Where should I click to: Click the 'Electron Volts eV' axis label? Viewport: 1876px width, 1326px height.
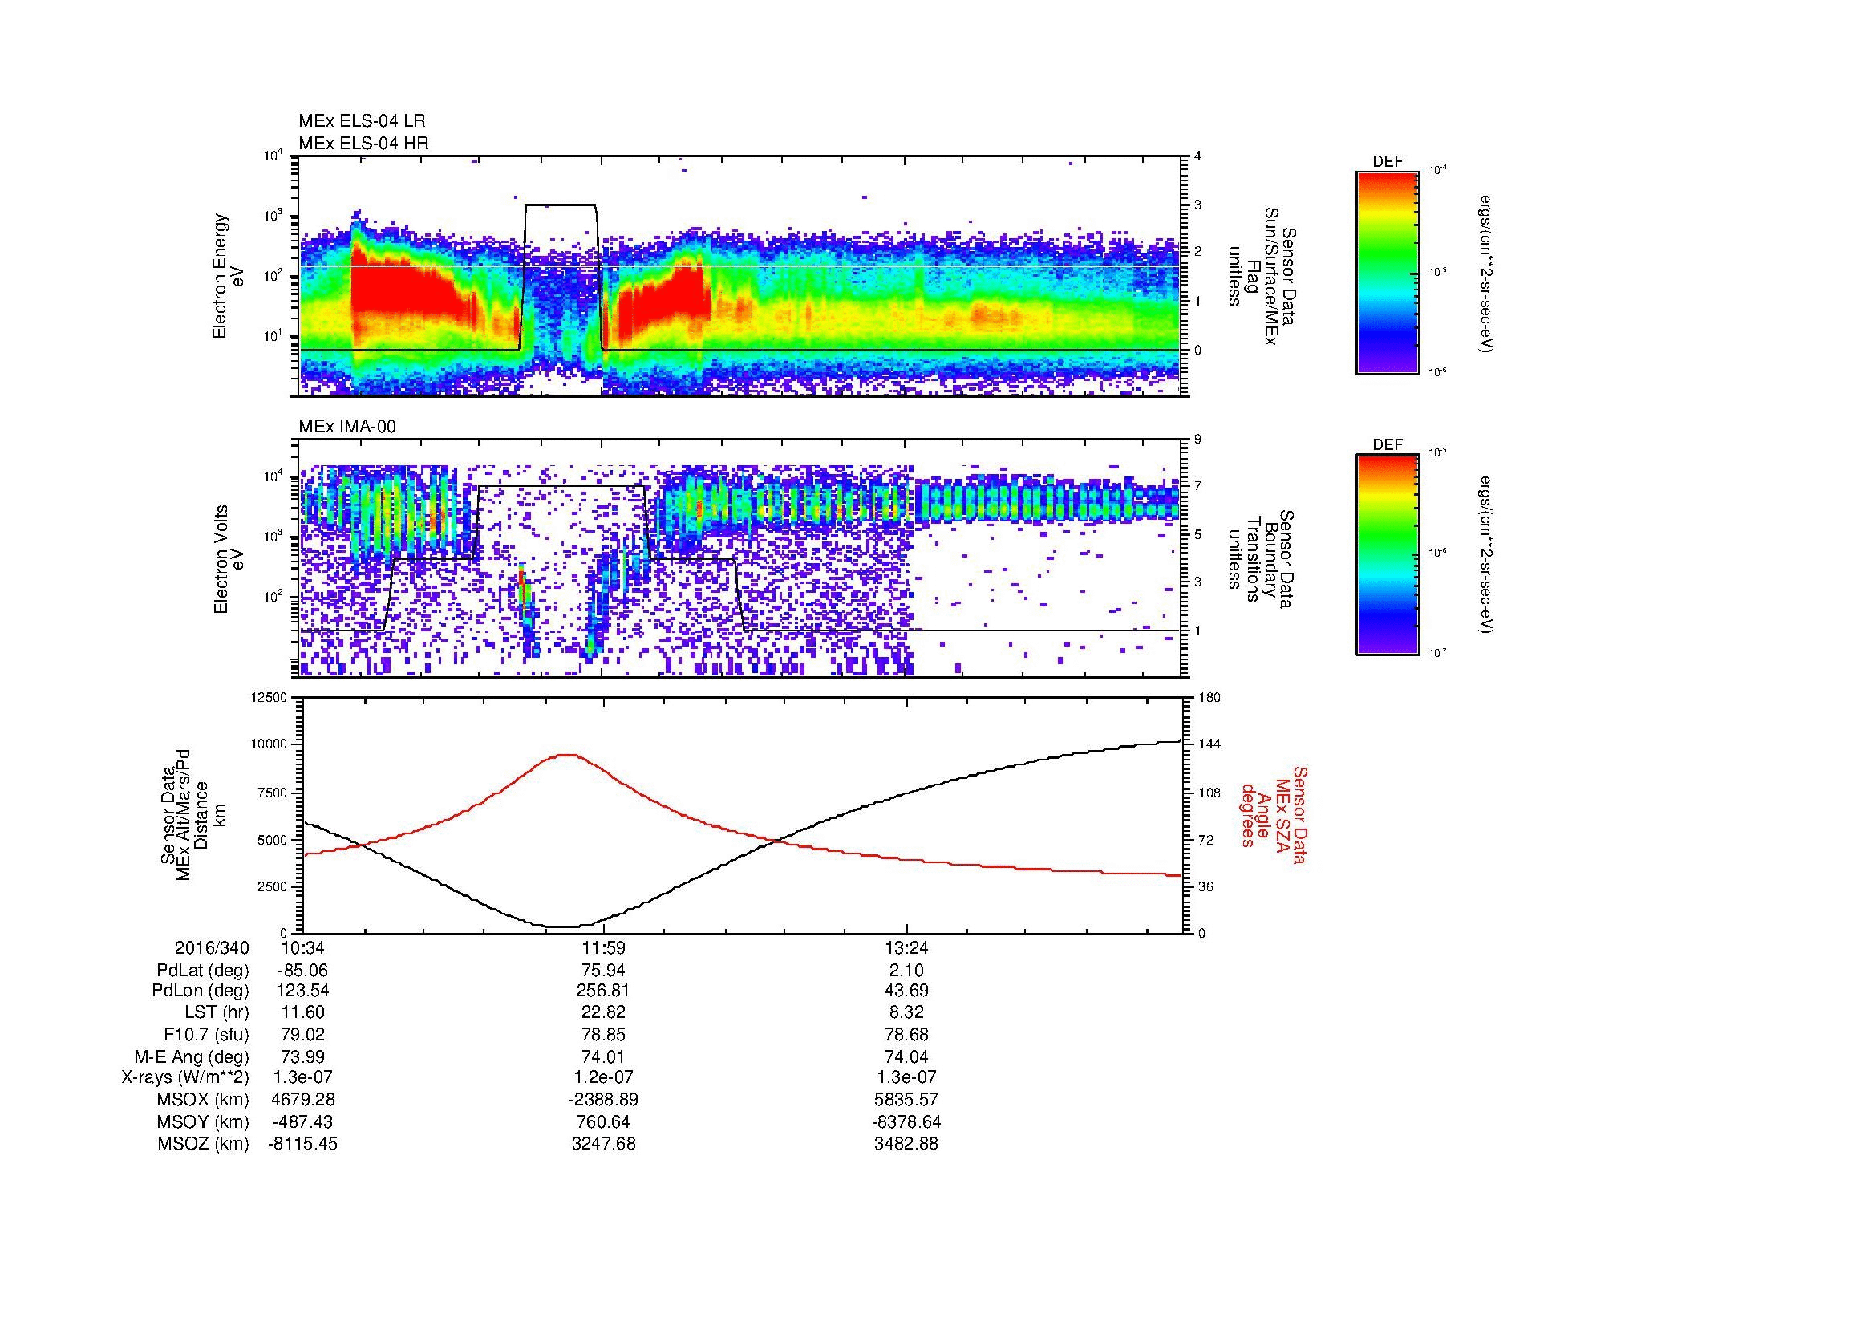click(228, 559)
